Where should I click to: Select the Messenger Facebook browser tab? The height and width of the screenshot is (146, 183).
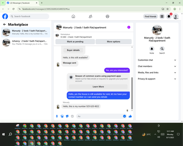point(22,3)
